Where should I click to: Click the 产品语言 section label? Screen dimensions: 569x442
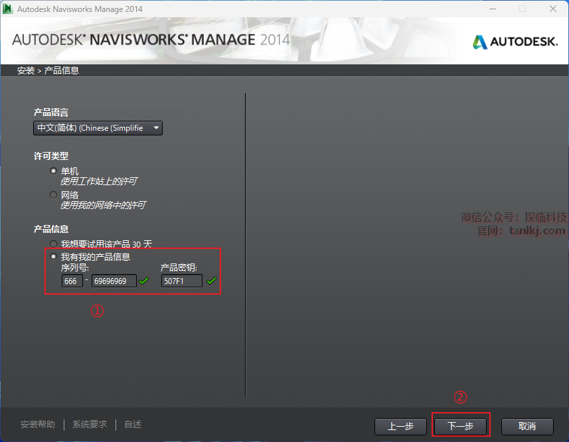pos(51,112)
